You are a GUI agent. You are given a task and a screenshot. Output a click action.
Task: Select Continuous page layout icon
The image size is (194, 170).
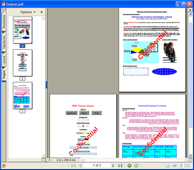pos(174,165)
